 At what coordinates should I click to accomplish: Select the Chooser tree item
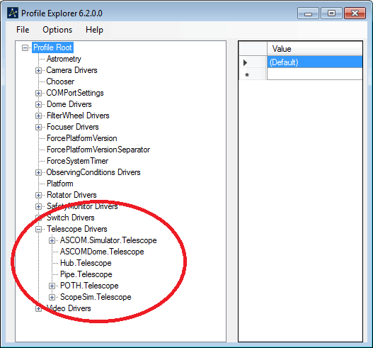(60, 82)
